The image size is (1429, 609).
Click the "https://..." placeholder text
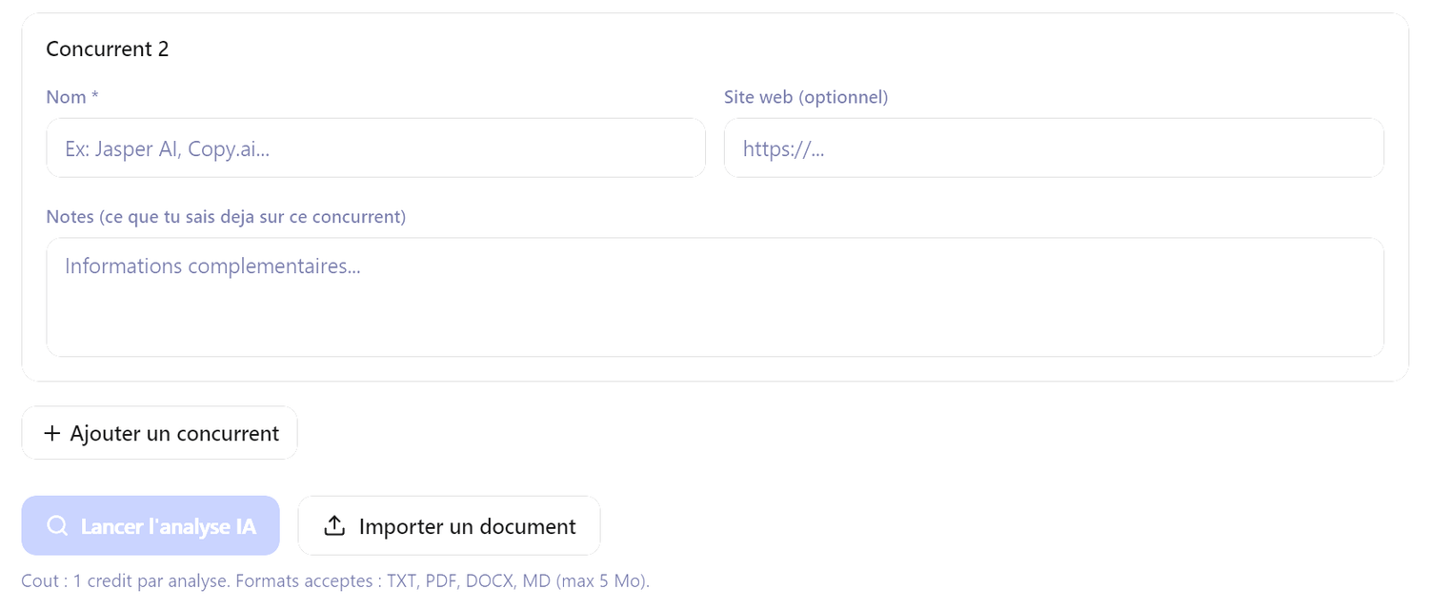point(783,149)
